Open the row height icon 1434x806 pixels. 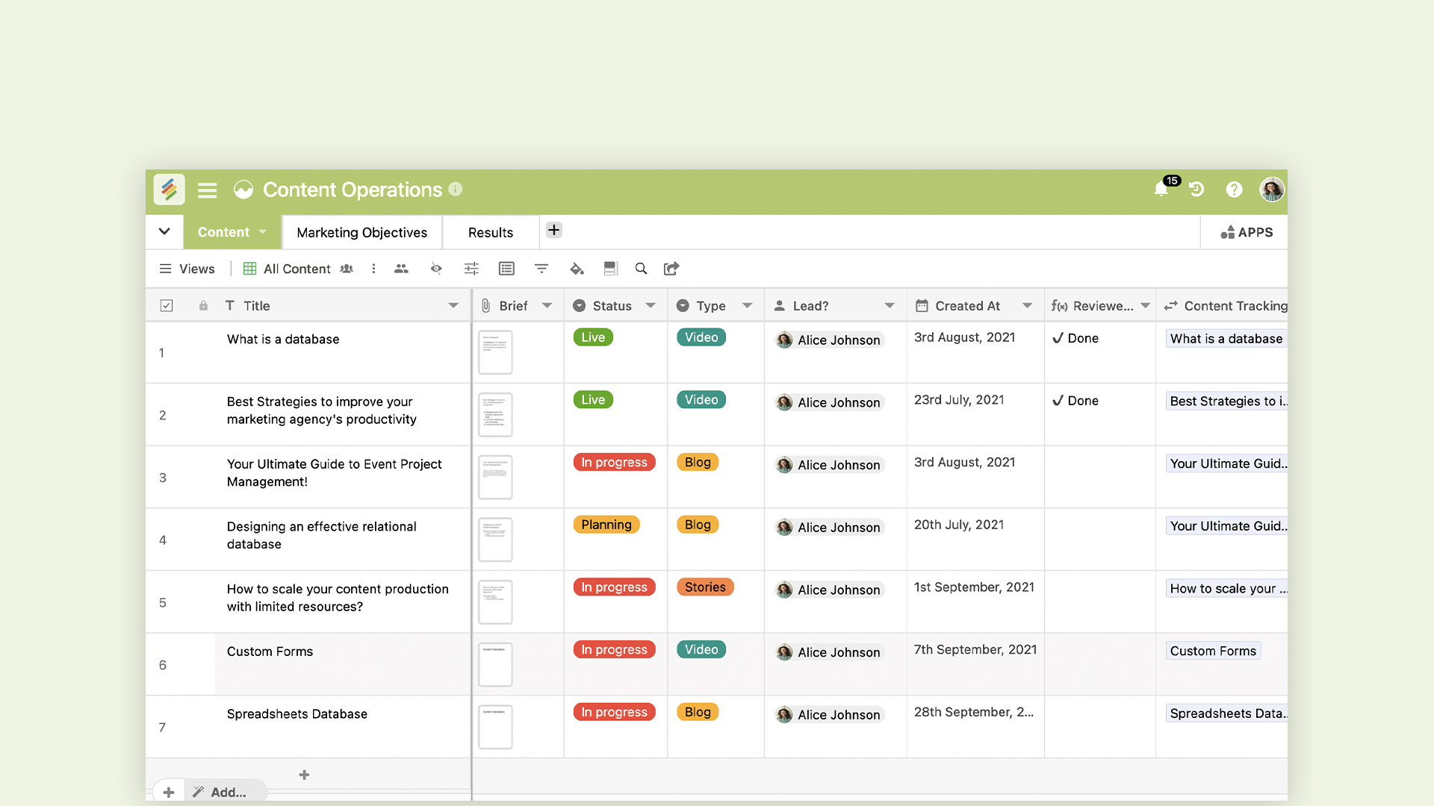coord(610,269)
